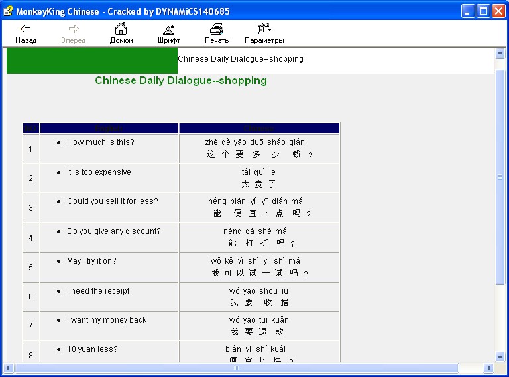Click row number 7 cell
Image resolution: width=509 pixels, height=377 pixels.
coord(31,326)
